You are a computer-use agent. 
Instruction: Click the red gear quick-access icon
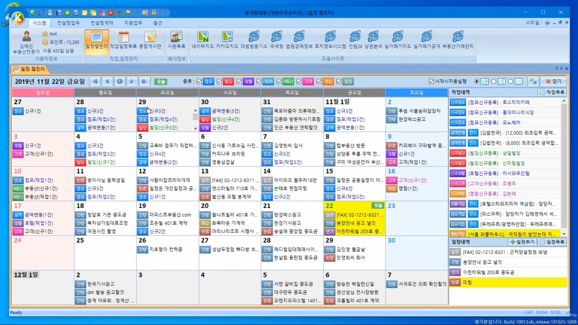tap(110, 13)
